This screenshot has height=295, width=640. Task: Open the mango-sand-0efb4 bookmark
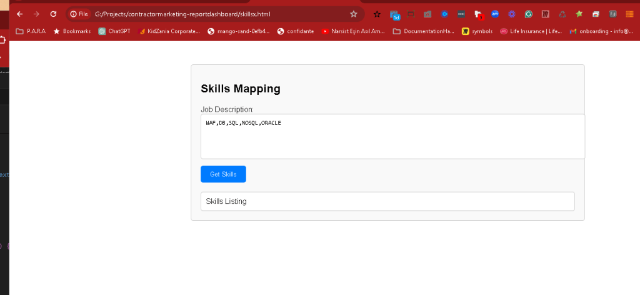point(239,31)
